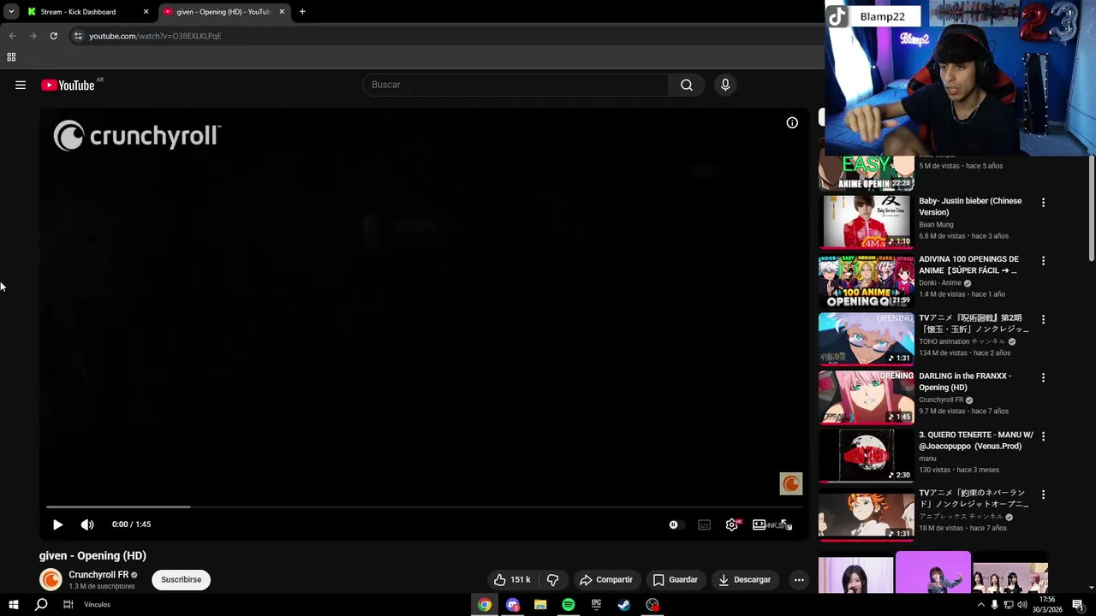Play the given Opening video
Screen dimensions: 1096x616
(x=57, y=524)
